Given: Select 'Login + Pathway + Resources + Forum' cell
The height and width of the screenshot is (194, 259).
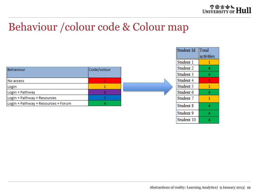Looking at the screenshot, I should 47,103.
